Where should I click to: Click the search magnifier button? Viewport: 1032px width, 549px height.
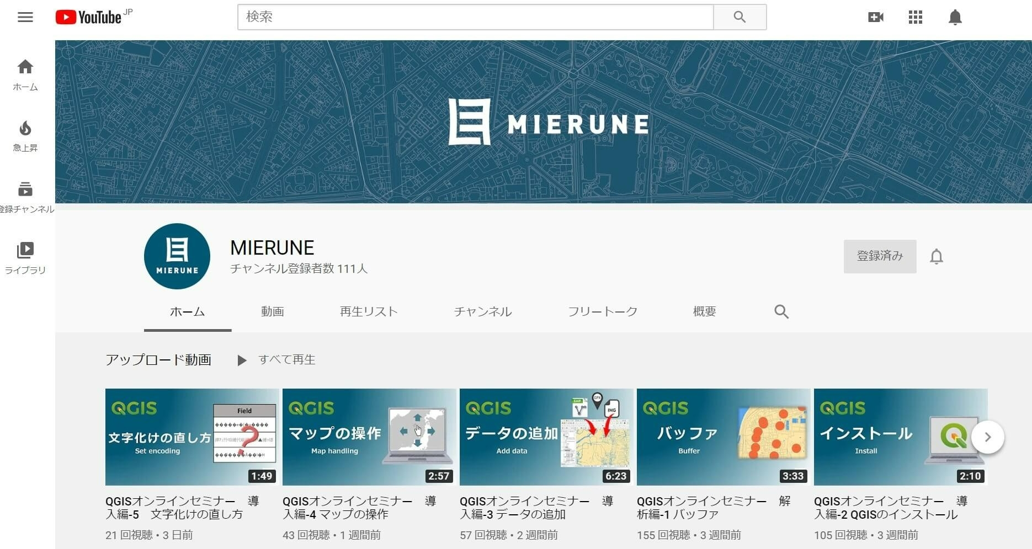pyautogui.click(x=740, y=17)
